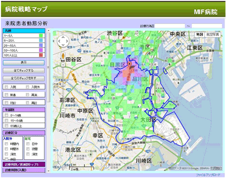This screenshot has height=178, width=226.
Task: Click the purple 50~100人 legend swatch
Action: [x=41, y=50]
